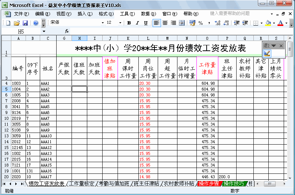Align text right
This screenshot has width=295, height=195.
(173, 23)
